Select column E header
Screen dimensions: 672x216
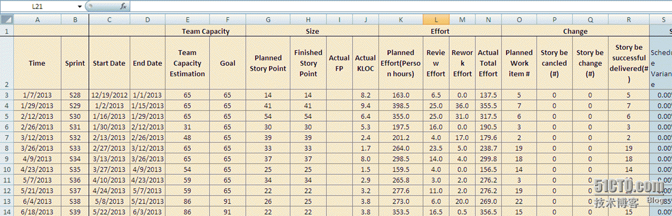(188, 20)
